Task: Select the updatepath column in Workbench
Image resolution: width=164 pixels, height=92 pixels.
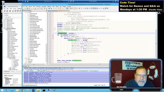Action: point(16,65)
